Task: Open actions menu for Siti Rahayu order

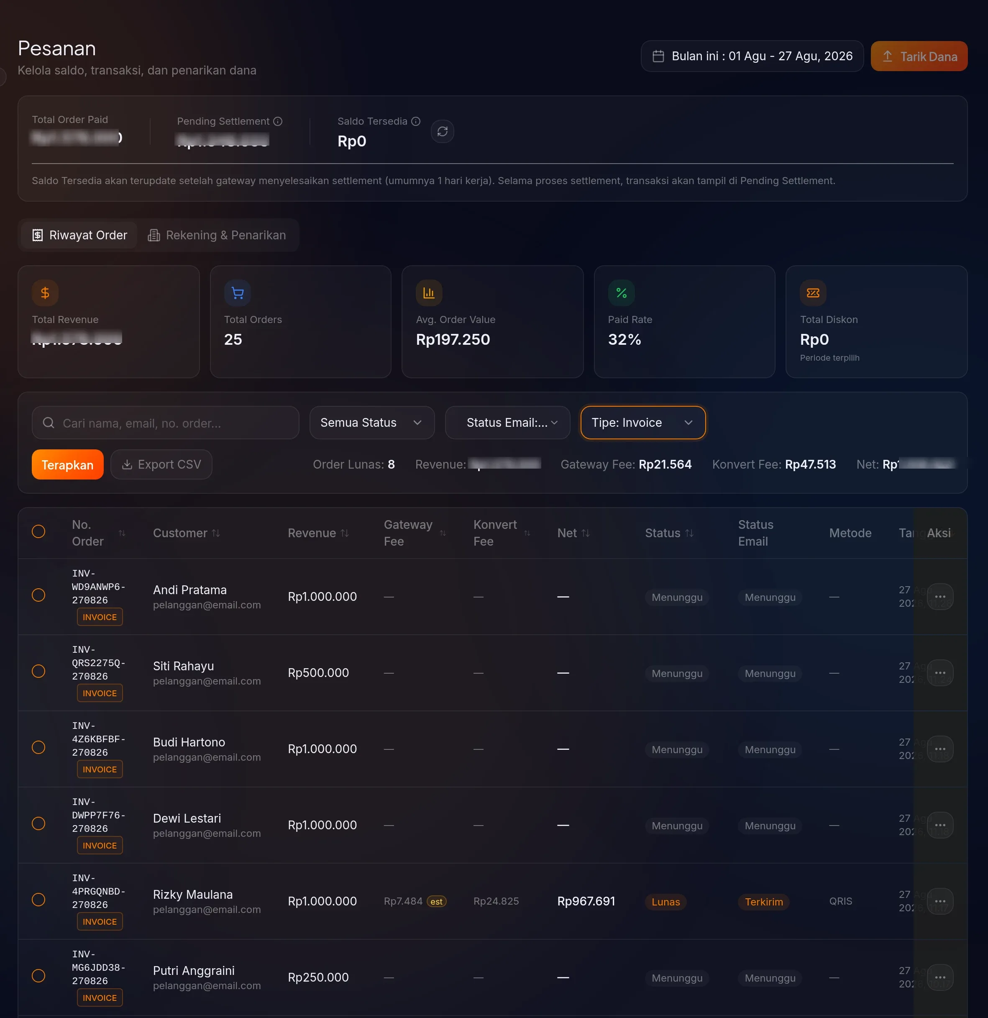Action: [940, 673]
